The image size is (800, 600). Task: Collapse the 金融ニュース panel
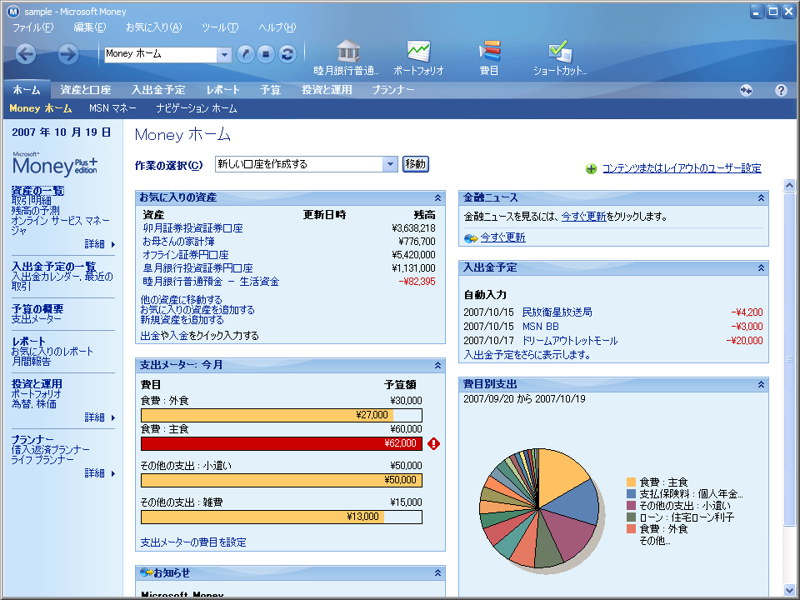[x=761, y=198]
